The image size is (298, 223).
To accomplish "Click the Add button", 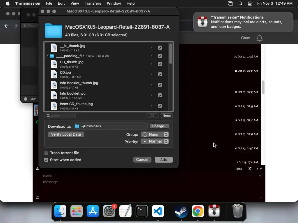I will point(164,160).
